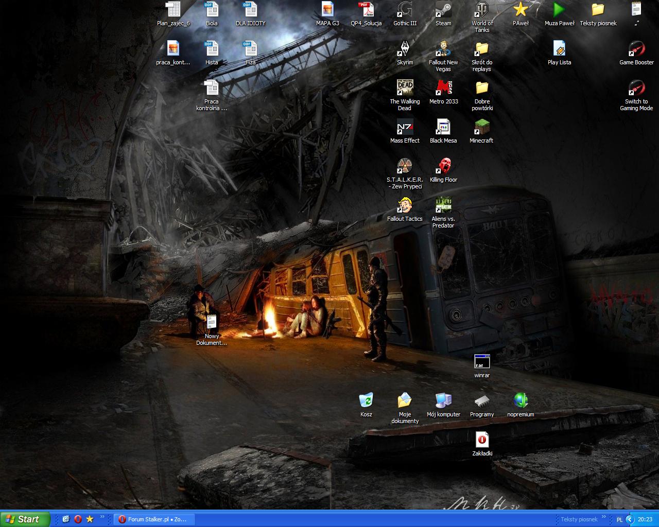
Task: Select the Black Mesa shortcut
Action: pyautogui.click(x=443, y=127)
